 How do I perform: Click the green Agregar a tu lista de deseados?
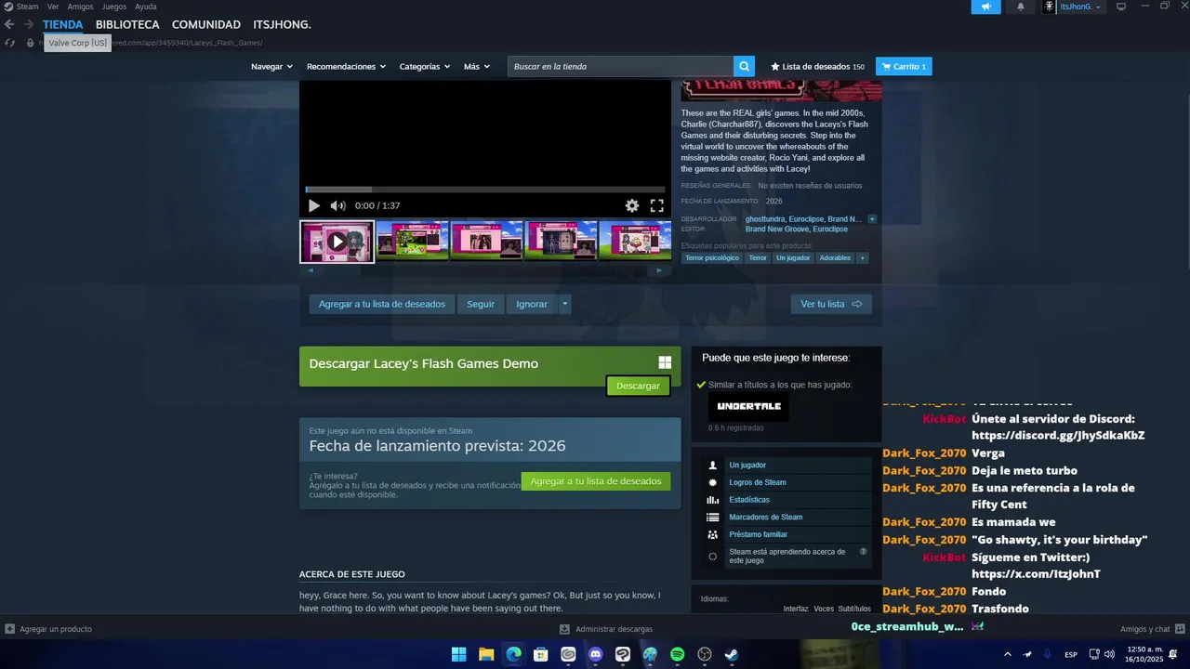coord(596,481)
